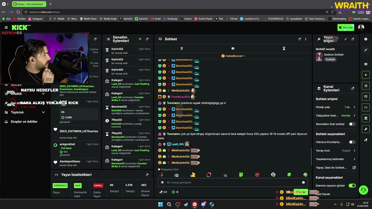Click the broadcast signal icon in right rail
Image resolution: width=372 pixels, height=209 pixels.
tap(366, 107)
